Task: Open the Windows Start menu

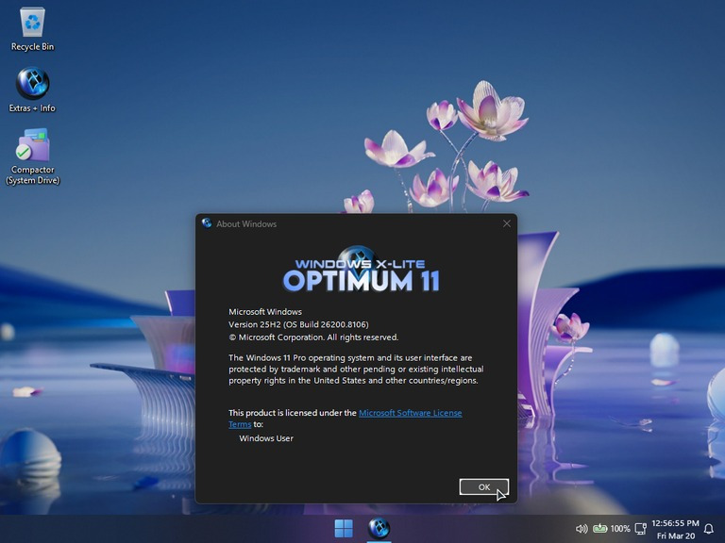Action: tap(344, 528)
